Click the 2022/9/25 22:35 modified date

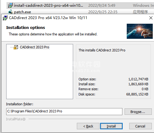click(x=103, y=12)
